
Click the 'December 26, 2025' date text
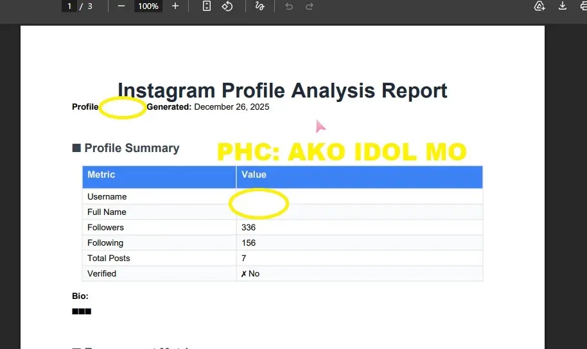click(x=231, y=107)
